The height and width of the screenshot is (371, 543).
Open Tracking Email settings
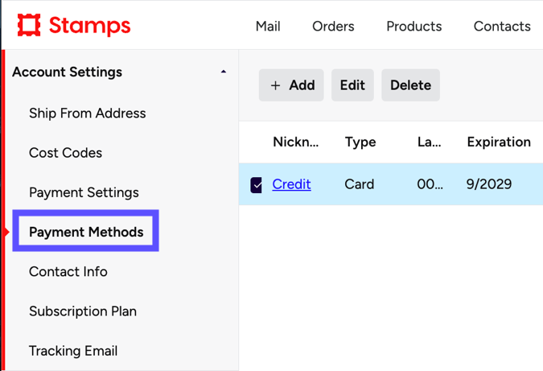point(73,351)
